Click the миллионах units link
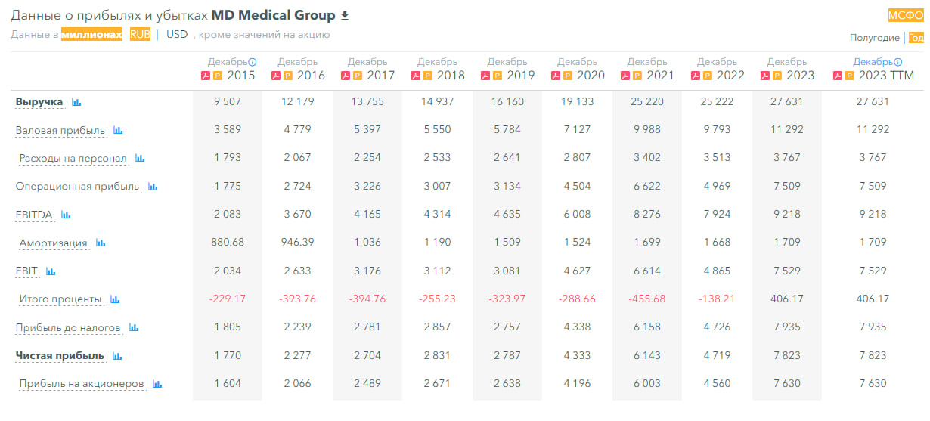 click(x=91, y=35)
